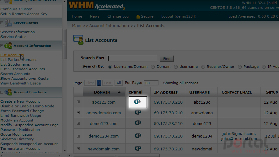Open cPanel icon for demo123.com
Screen dimensions: 279x157
pyautogui.click(x=138, y=123)
